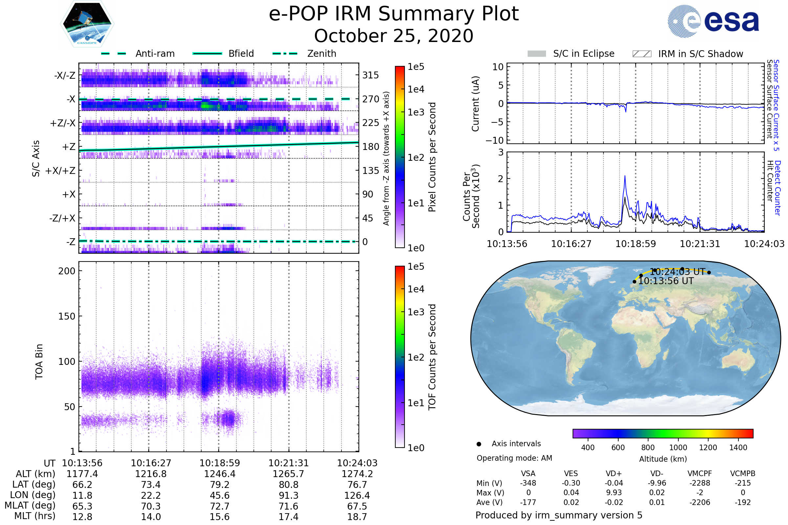Click the Bfield solid line legend marker

(x=208, y=53)
